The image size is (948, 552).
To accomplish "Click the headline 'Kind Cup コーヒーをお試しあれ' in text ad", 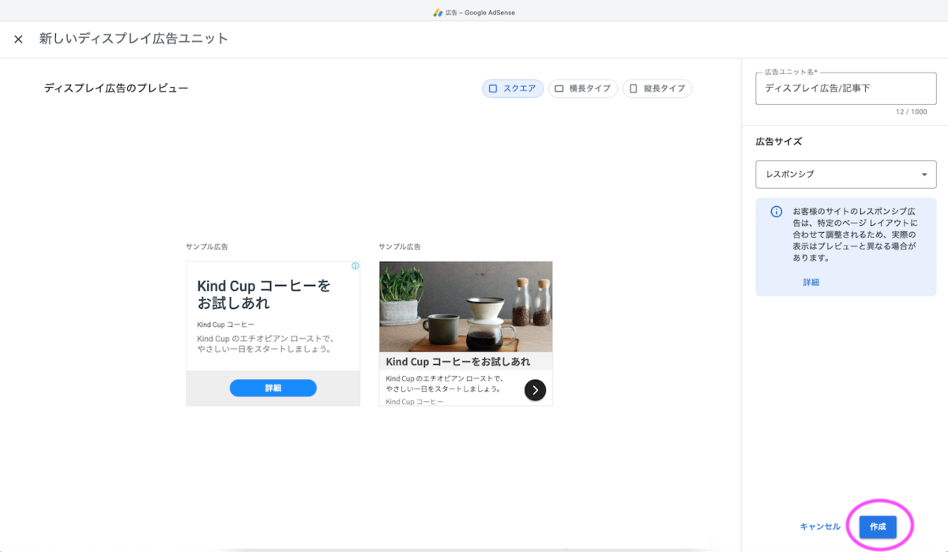I will [264, 295].
